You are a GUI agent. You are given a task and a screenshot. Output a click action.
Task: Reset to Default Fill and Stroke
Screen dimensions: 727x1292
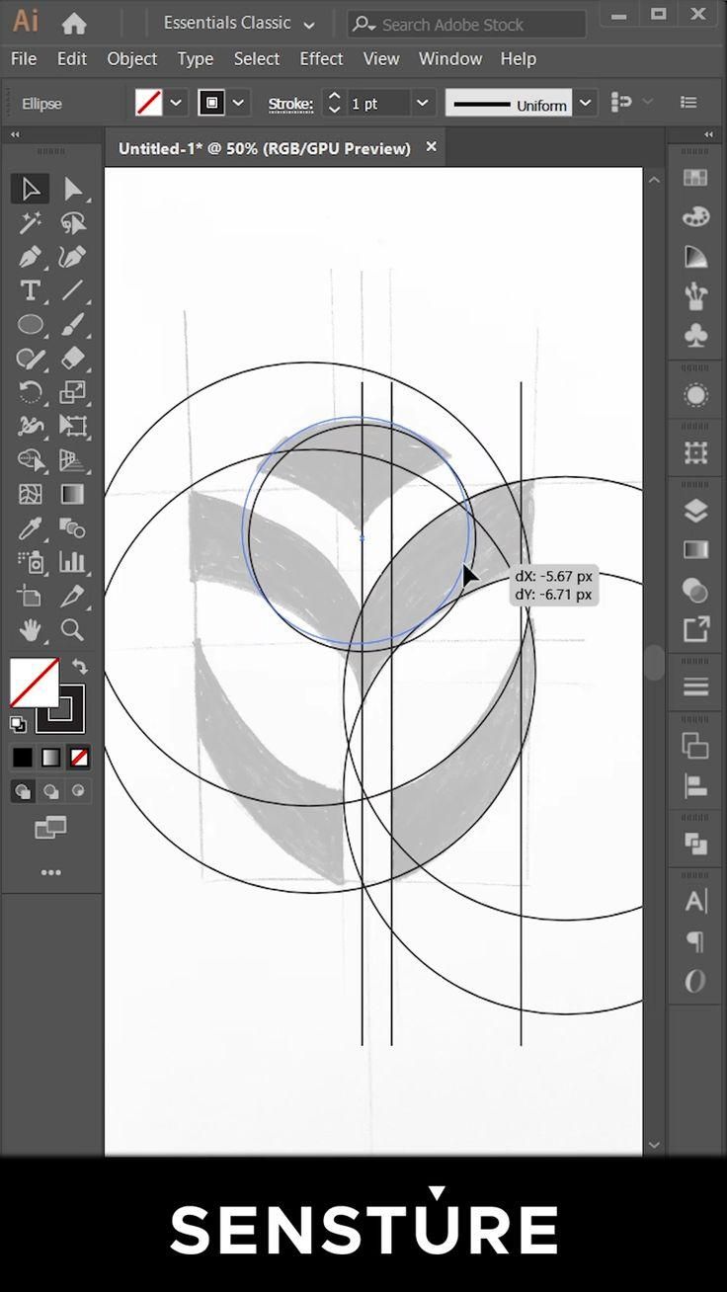coord(18,724)
